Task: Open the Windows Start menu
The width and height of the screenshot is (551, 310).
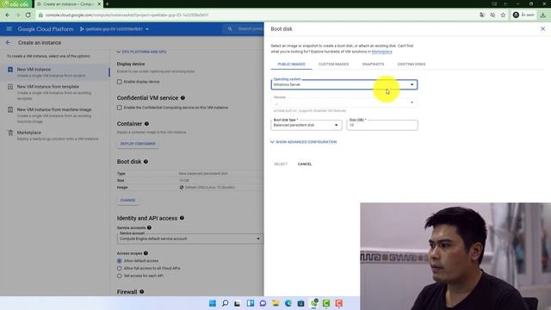Action: [x=213, y=303]
